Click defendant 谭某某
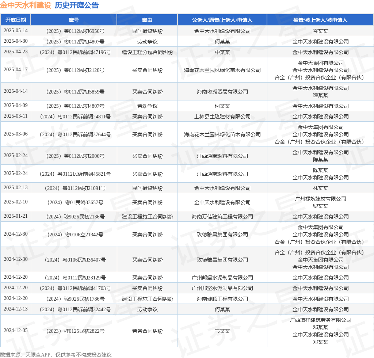 coord(321,95)
